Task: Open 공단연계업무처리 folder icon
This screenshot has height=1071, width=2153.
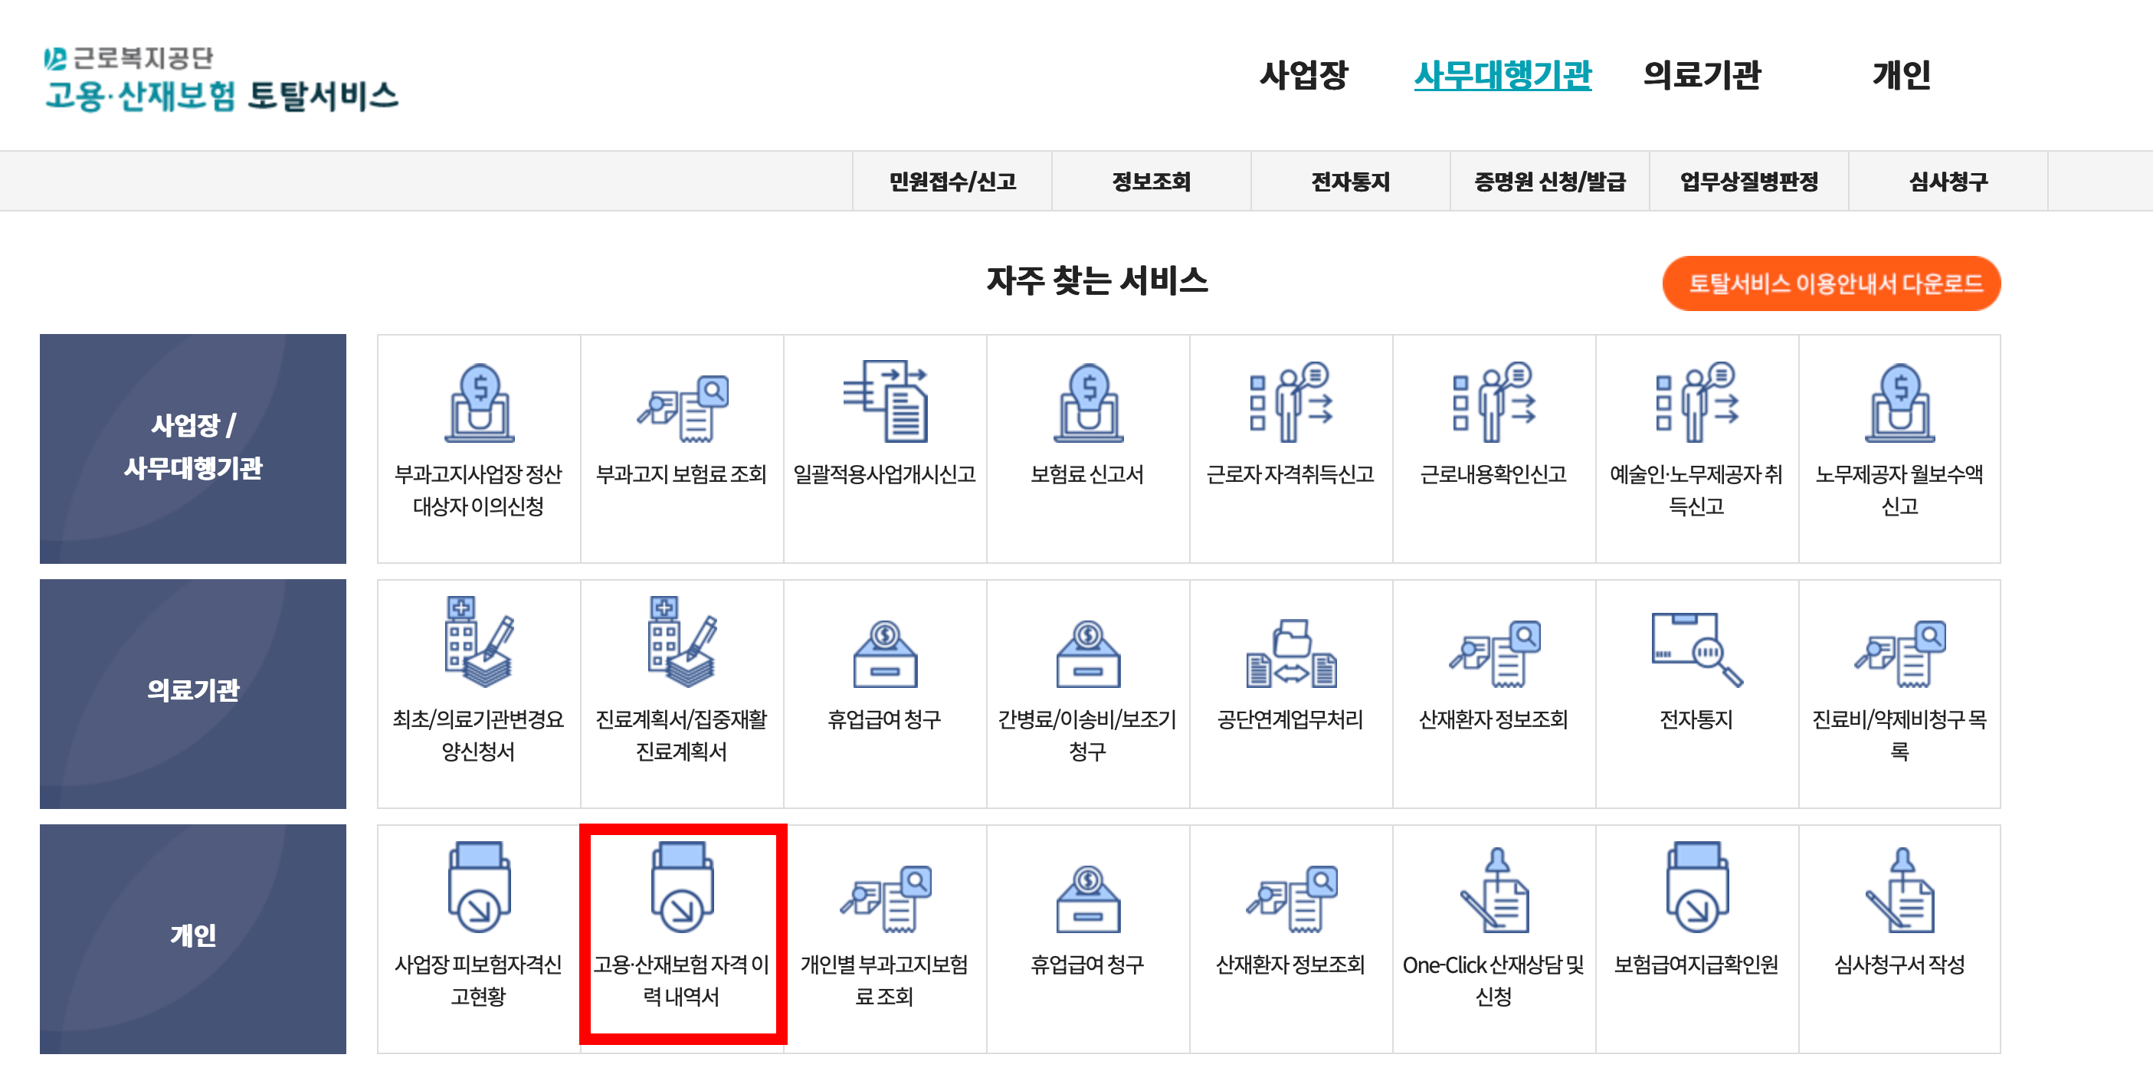Action: click(x=1290, y=653)
